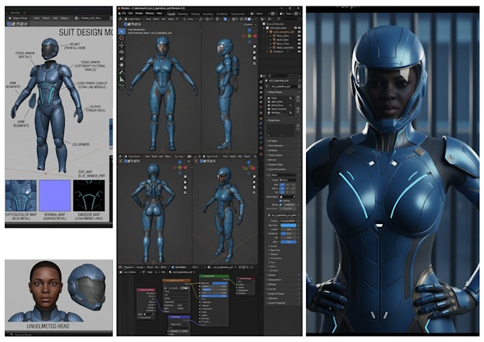Expand the Color Attributes panel
This screenshot has height=342, width=484.
tap(275, 146)
